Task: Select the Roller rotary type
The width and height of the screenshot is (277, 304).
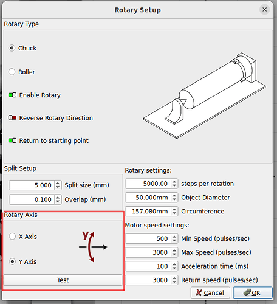Action: (x=12, y=72)
